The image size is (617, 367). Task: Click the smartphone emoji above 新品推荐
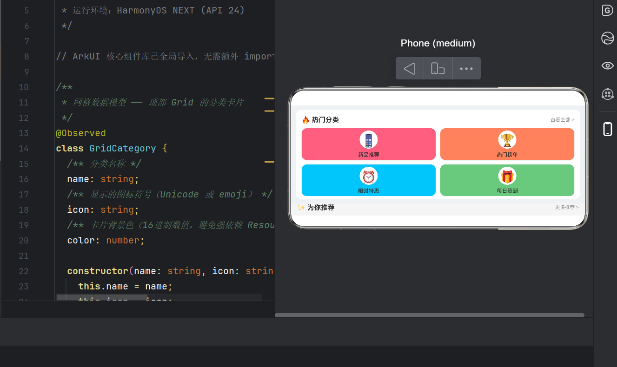[368, 140]
